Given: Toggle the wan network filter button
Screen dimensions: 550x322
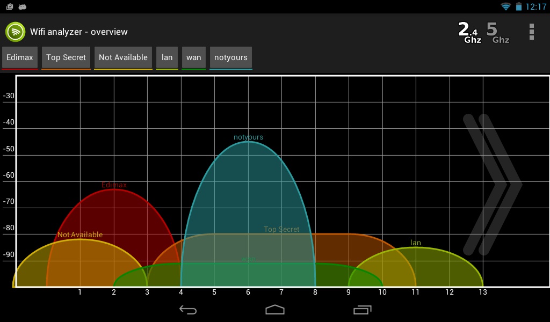Looking at the screenshot, I should pos(193,57).
